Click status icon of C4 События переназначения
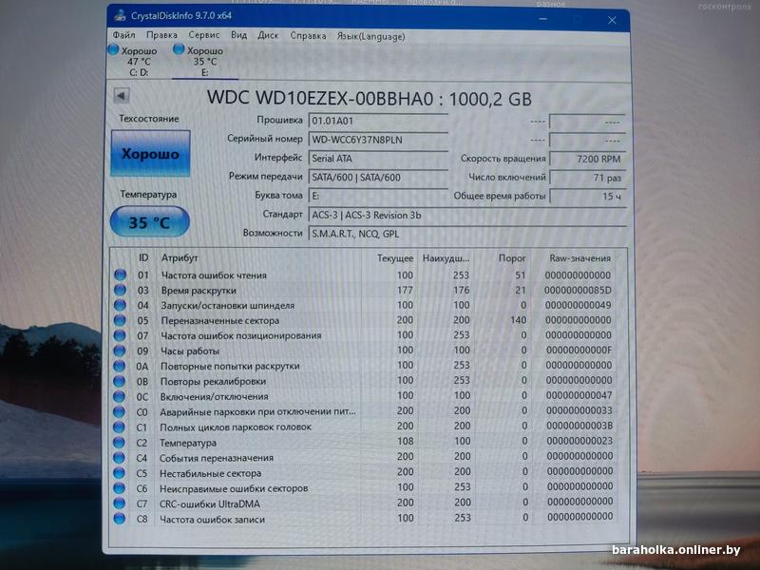This screenshot has width=760, height=570. tap(120, 458)
